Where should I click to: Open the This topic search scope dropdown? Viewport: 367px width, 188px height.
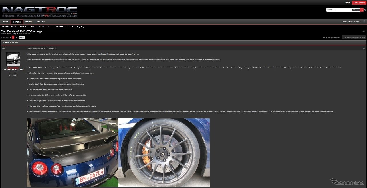click(x=355, y=10)
